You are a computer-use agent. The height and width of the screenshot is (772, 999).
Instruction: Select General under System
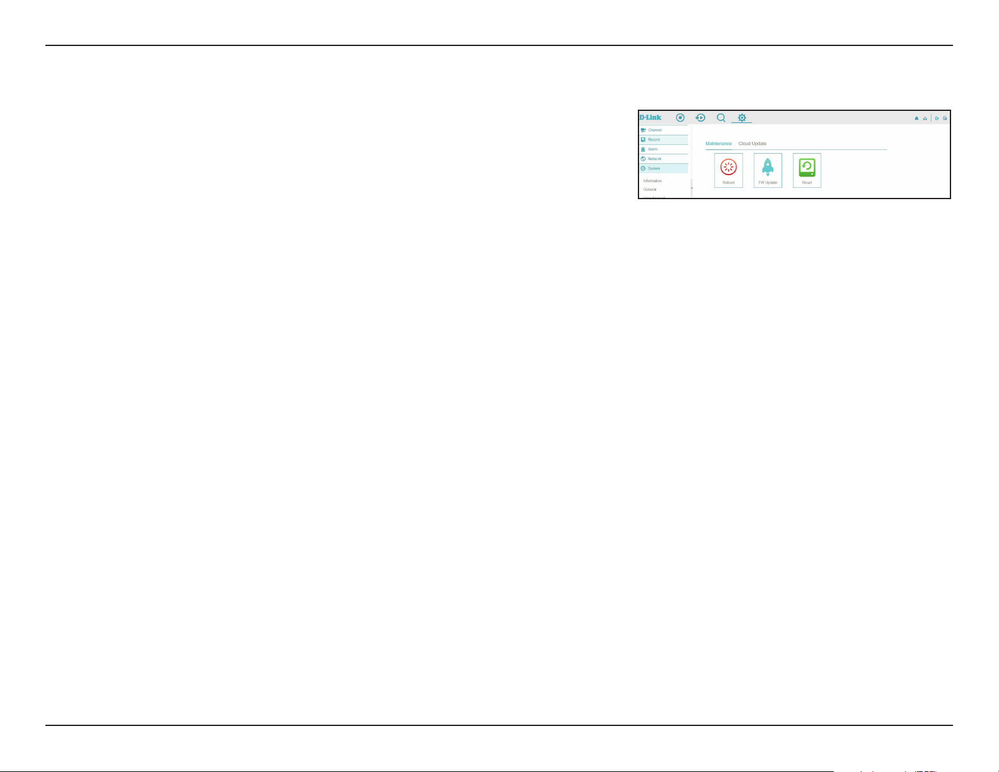650,189
